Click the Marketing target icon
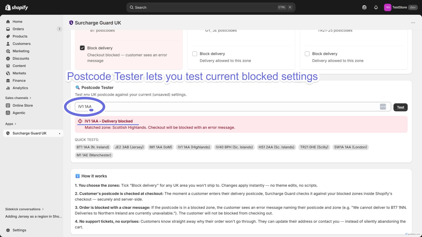The height and width of the screenshot is (237, 422). point(8,51)
